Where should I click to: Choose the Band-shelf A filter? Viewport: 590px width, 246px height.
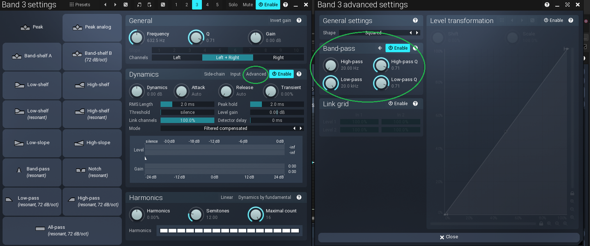tap(32, 56)
